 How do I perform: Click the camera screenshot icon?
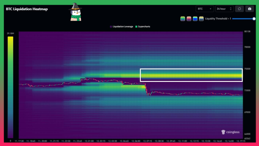point(249,9)
